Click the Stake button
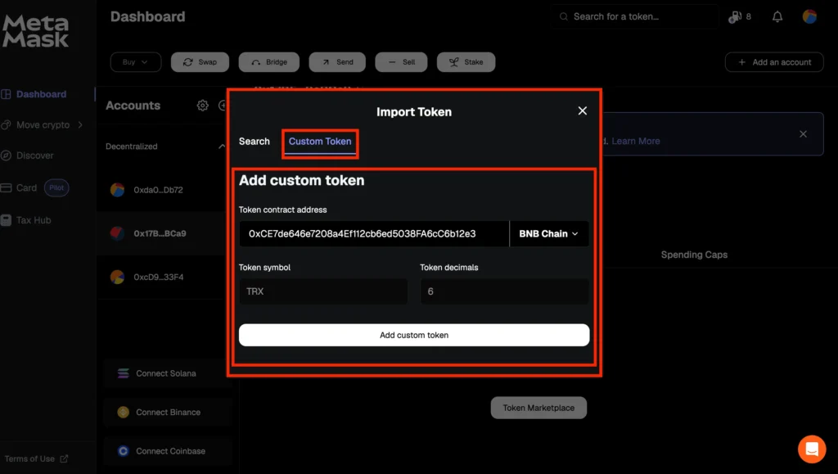The image size is (838, 474). [x=466, y=62]
